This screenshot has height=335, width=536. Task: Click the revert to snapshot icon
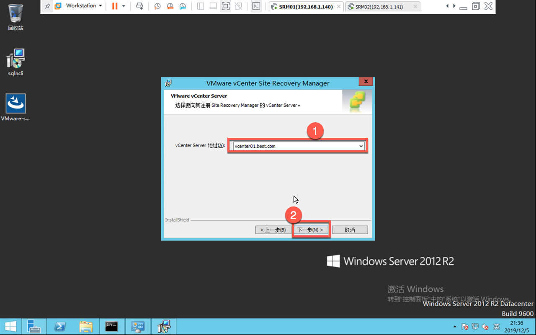pyautogui.click(x=170, y=6)
